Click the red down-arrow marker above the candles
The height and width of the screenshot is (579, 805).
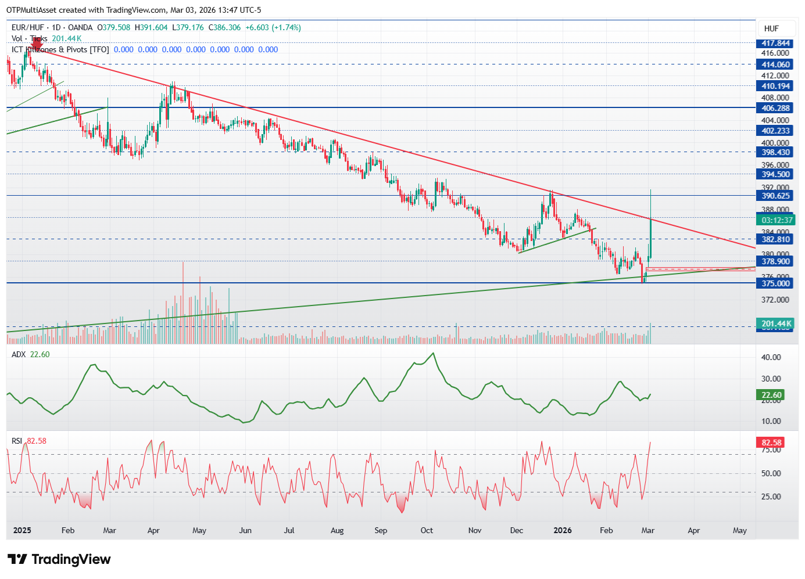click(37, 42)
